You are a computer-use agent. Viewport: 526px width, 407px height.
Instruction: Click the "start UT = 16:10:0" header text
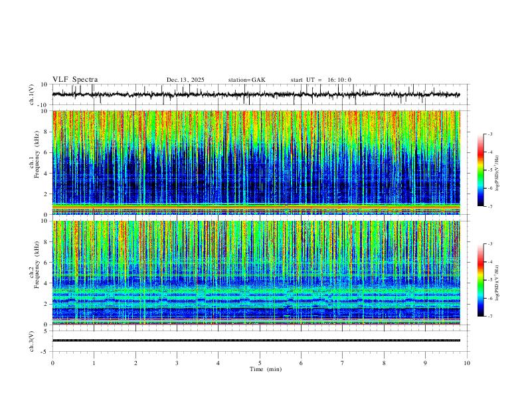click(321, 80)
